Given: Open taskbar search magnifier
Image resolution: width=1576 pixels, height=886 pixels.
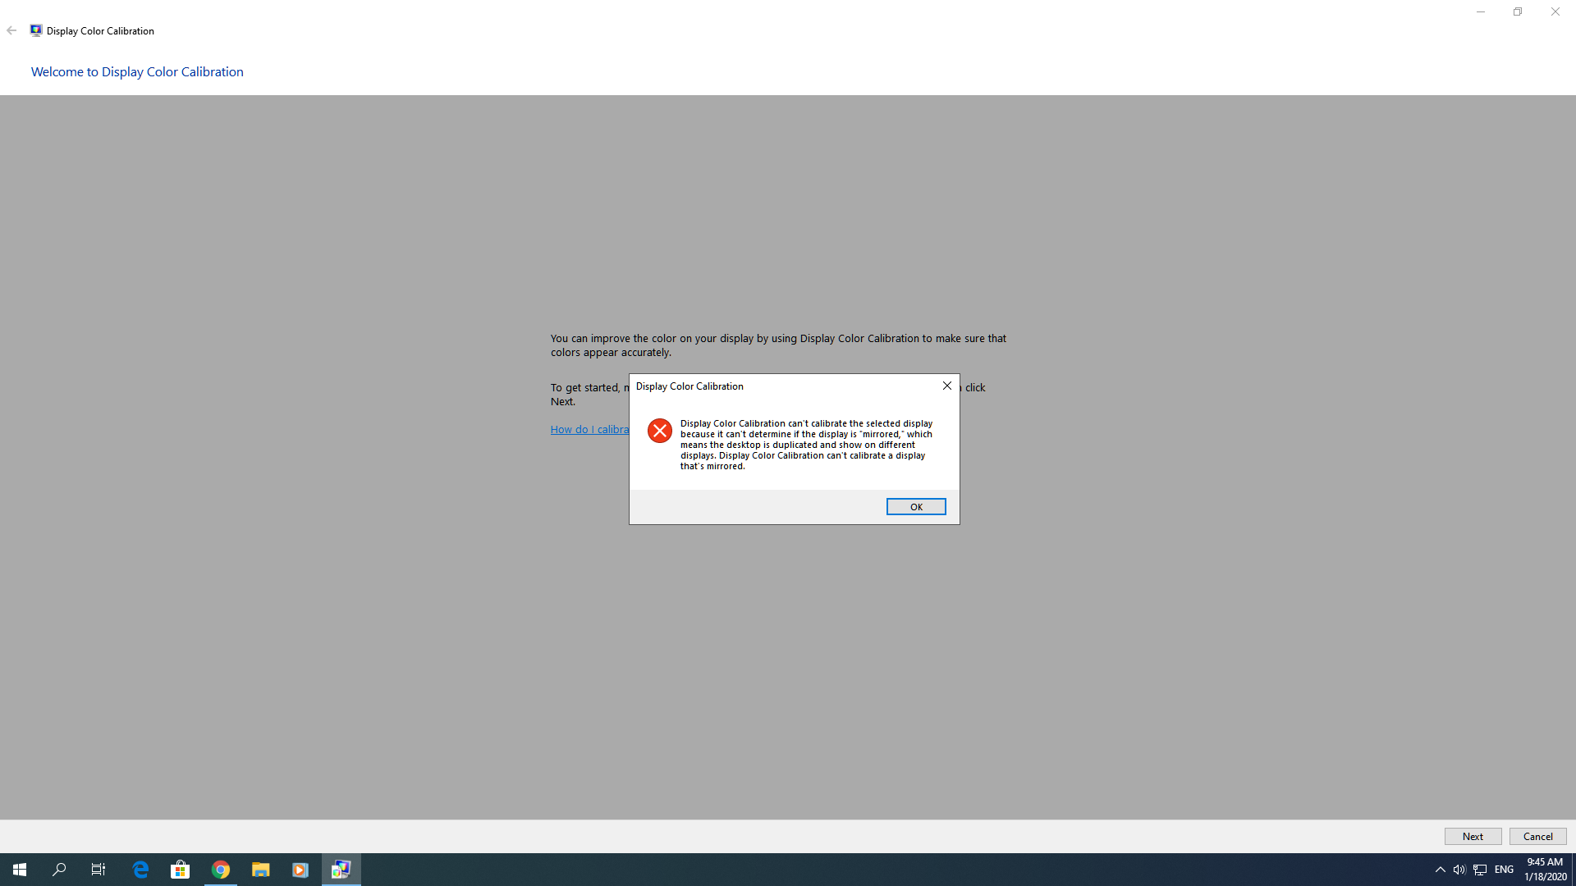Looking at the screenshot, I should [59, 870].
